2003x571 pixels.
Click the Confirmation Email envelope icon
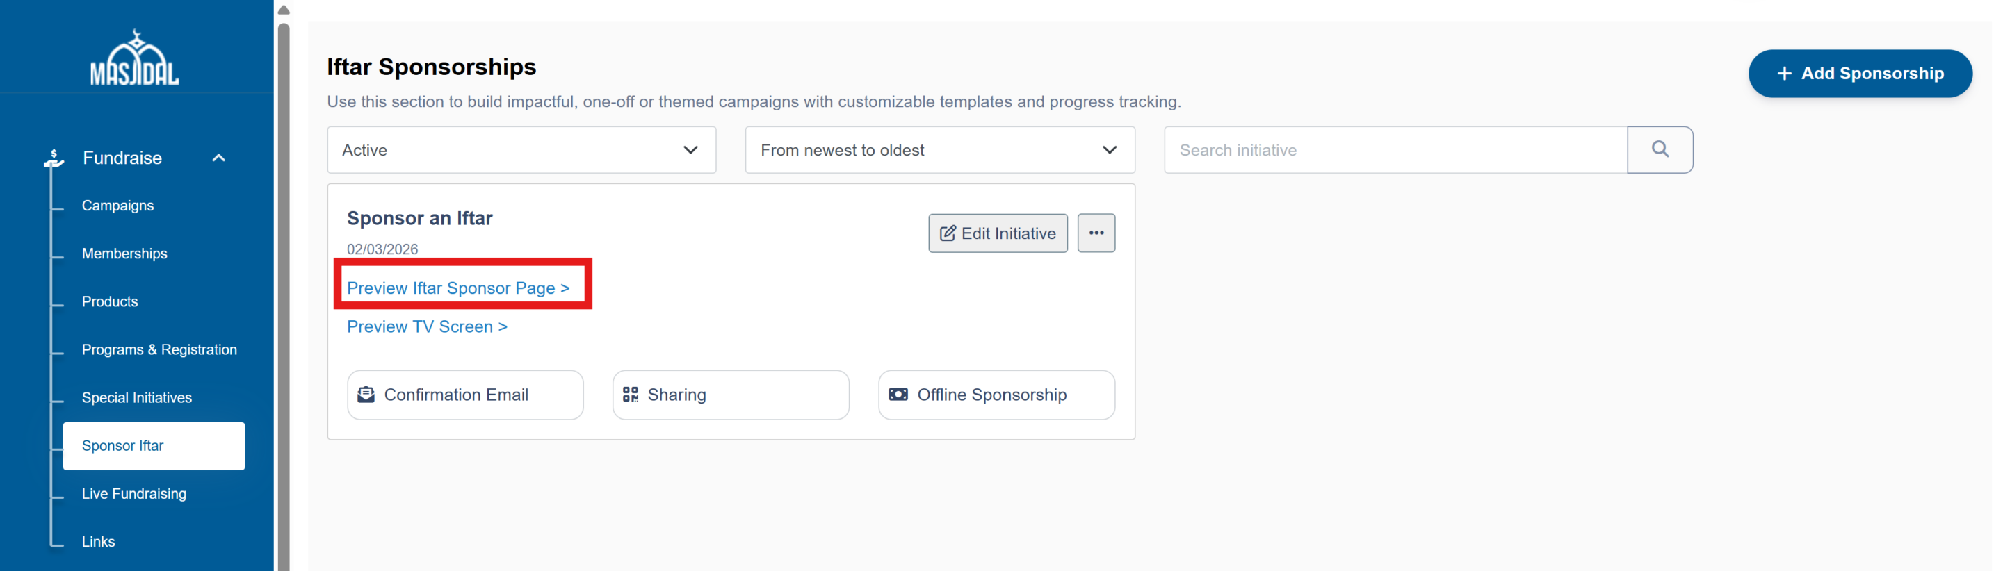tap(366, 395)
